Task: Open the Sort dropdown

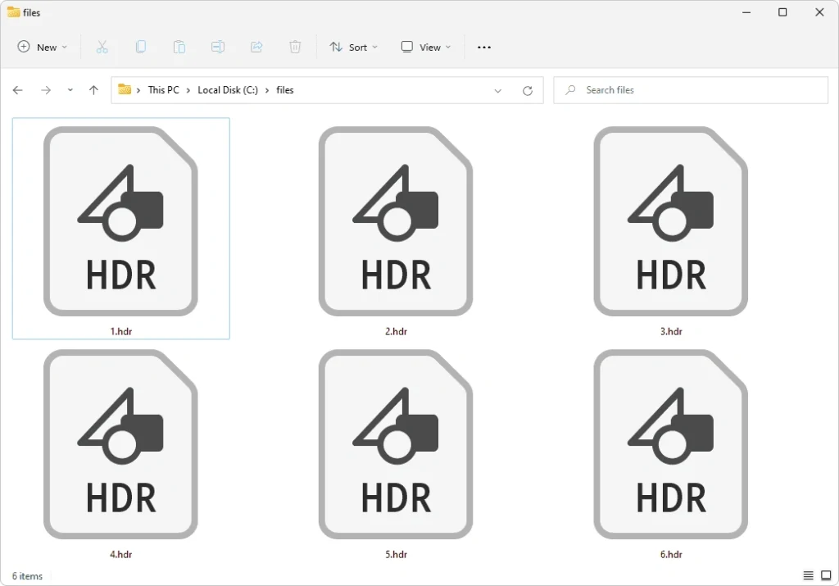Action: pyautogui.click(x=353, y=47)
